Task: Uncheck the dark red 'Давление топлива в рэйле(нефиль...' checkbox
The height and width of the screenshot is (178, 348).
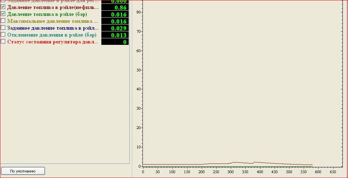Action: tap(3, 7)
